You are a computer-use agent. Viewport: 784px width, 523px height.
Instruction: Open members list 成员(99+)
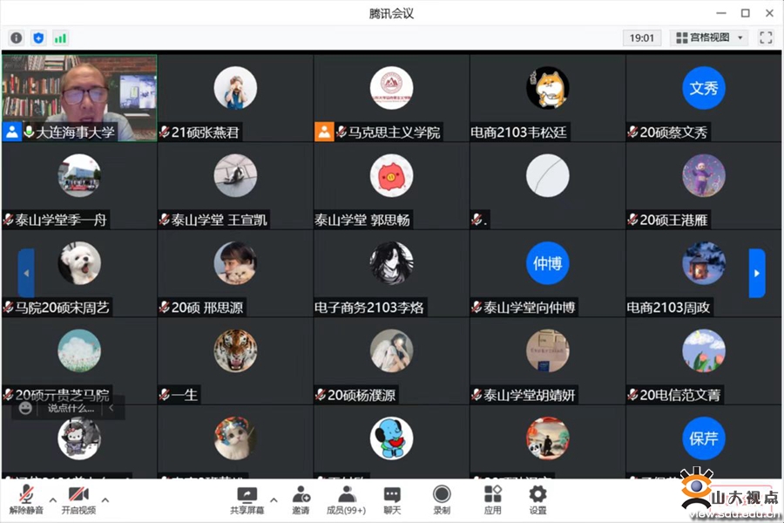click(346, 500)
